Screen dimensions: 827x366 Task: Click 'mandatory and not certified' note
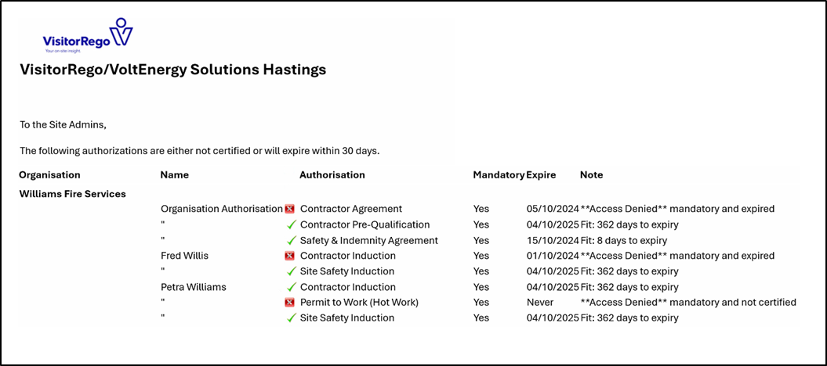pyautogui.click(x=688, y=303)
